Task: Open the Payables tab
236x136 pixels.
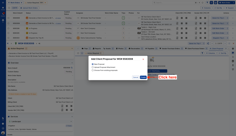Action: coord(151,49)
